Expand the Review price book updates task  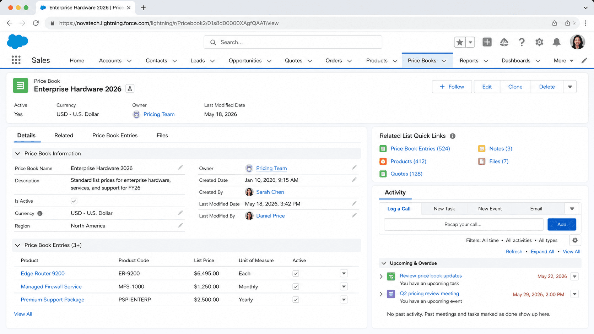tap(381, 276)
